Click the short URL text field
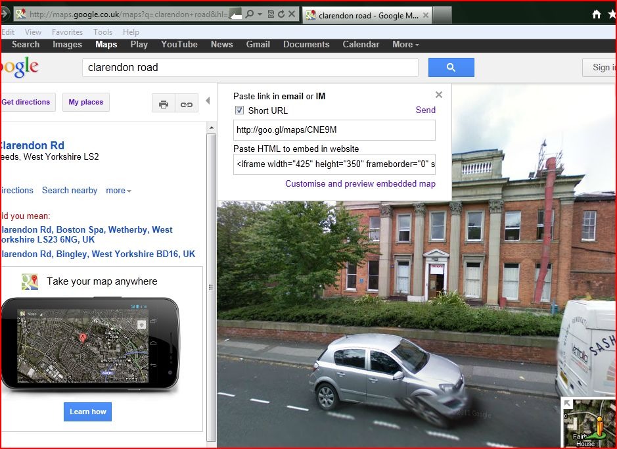Viewport: 617px width, 449px height. coord(334,130)
